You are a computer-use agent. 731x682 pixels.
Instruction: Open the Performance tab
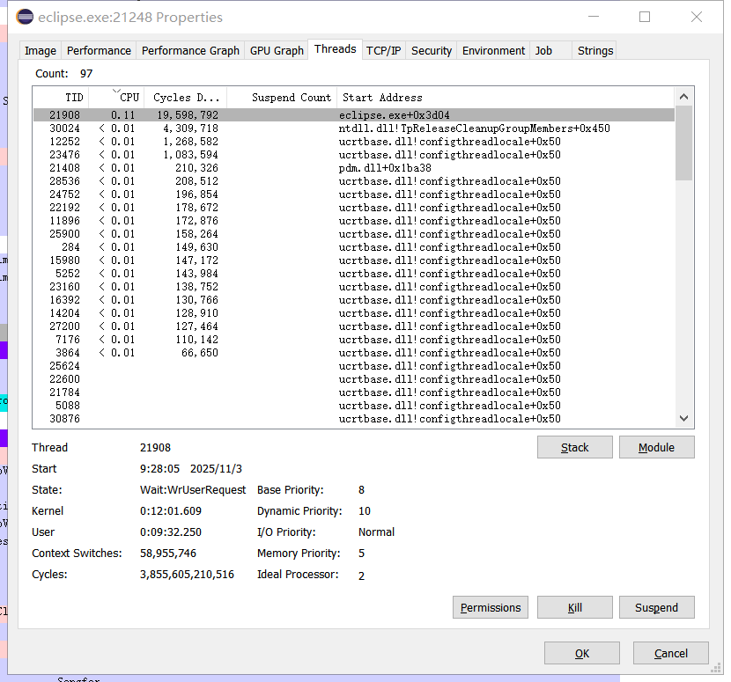(x=99, y=50)
